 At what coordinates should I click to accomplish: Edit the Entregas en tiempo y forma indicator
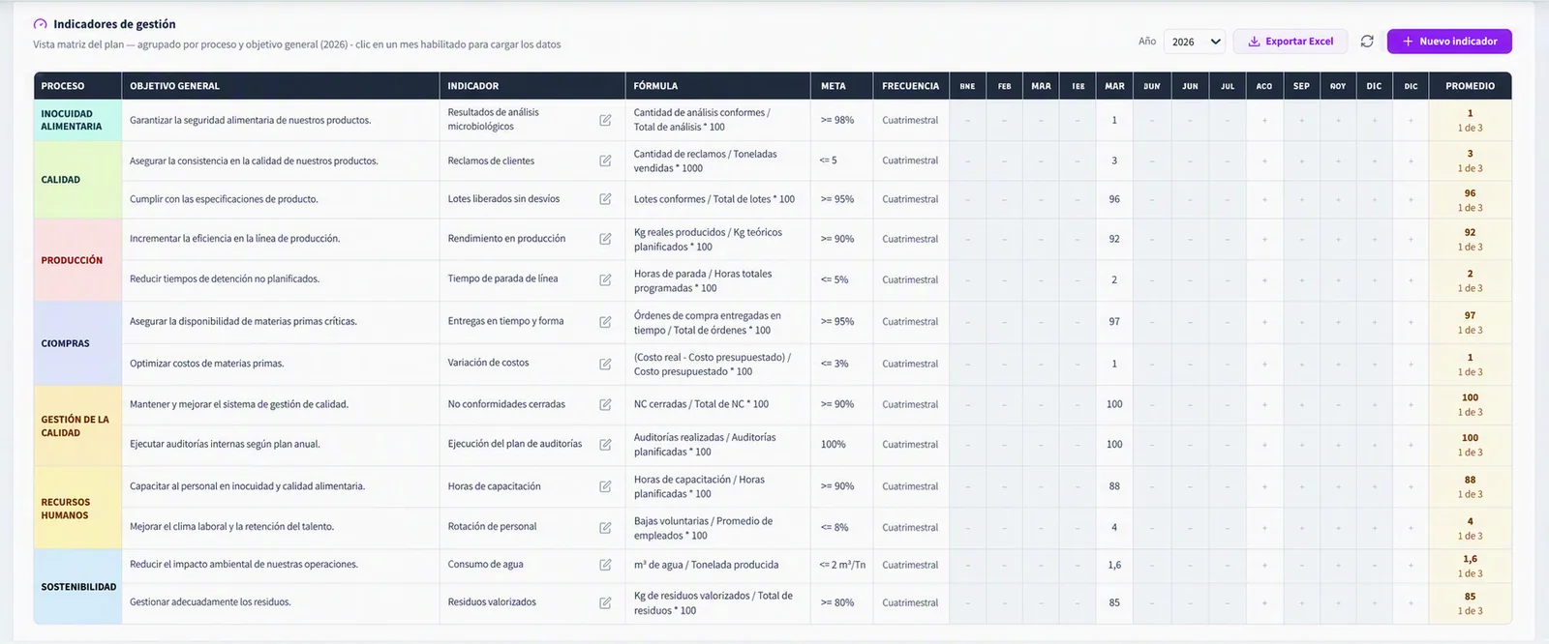(x=605, y=322)
